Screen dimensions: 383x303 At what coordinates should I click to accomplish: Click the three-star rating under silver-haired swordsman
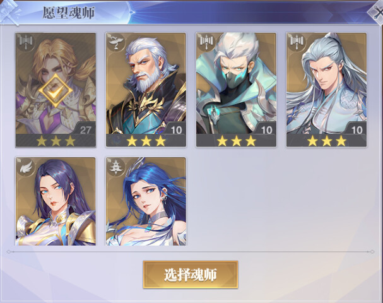pos(327,141)
